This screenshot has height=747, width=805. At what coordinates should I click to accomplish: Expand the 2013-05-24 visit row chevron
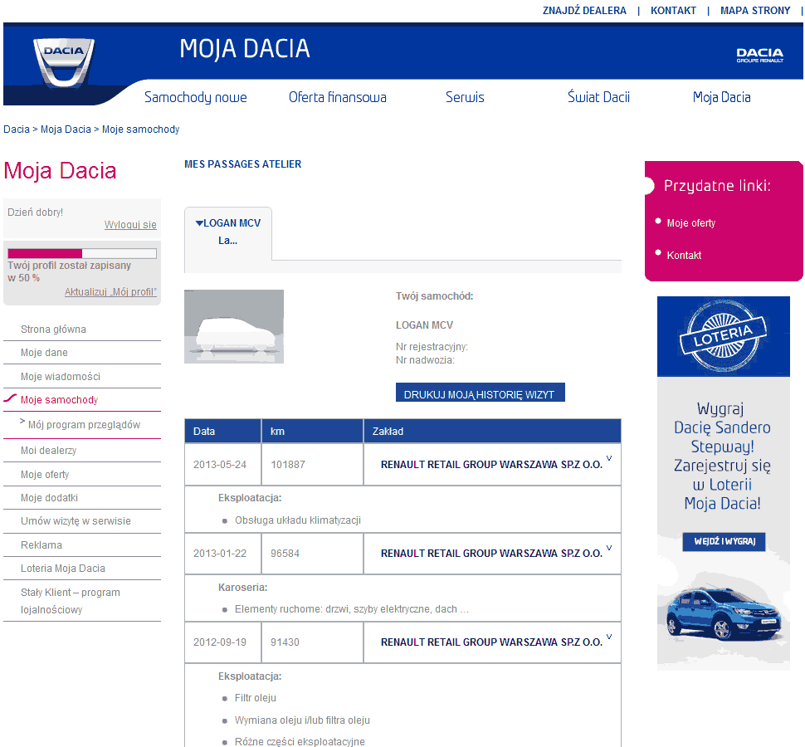(x=609, y=458)
